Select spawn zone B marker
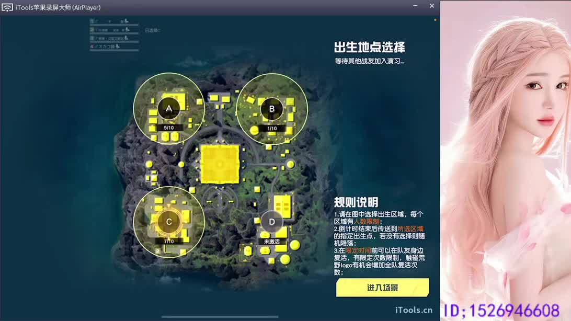Viewport: 571px width, 321px height. pyautogui.click(x=272, y=108)
